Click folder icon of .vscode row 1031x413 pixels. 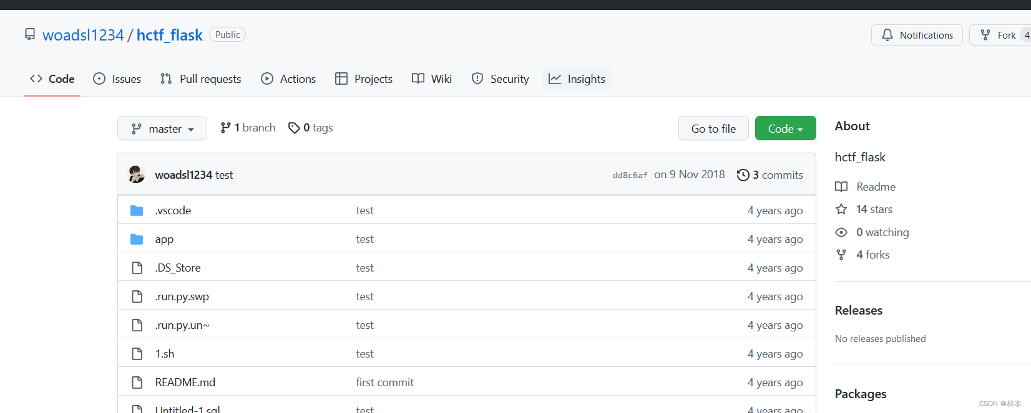point(137,211)
